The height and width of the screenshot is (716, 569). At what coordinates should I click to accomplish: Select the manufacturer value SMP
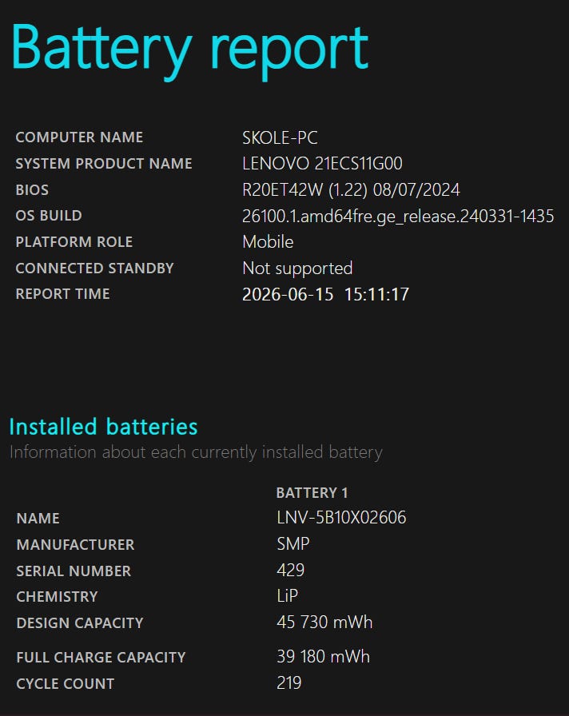[293, 544]
